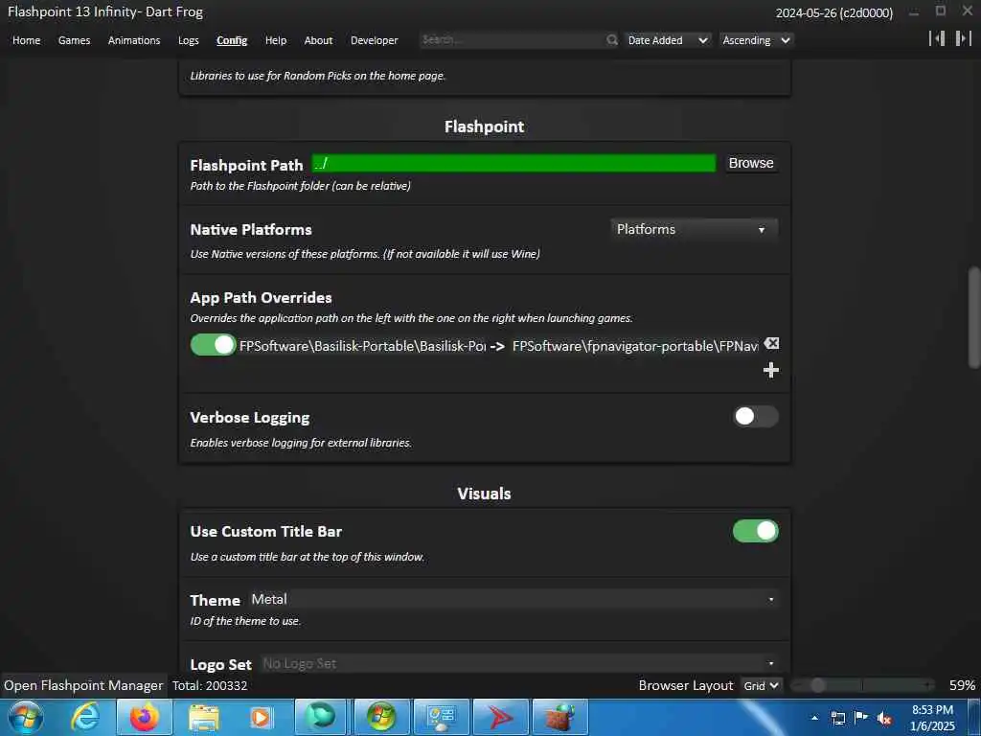Image resolution: width=981 pixels, height=736 pixels.
Task: Change Browser Layout from Grid
Action: point(761,685)
